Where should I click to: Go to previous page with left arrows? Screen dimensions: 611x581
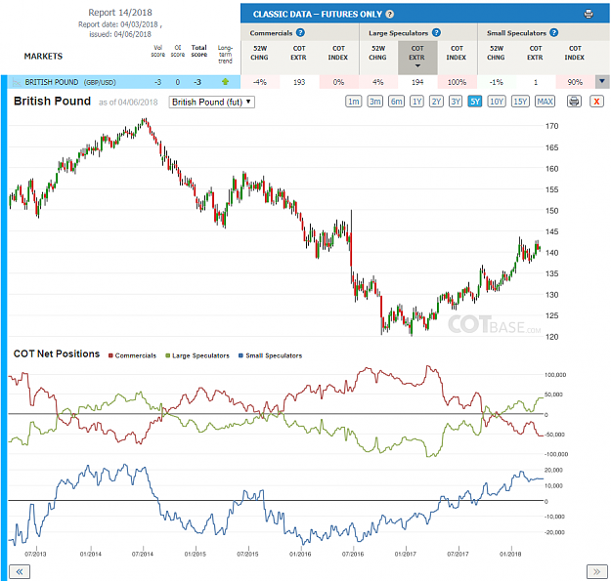pos(20,571)
